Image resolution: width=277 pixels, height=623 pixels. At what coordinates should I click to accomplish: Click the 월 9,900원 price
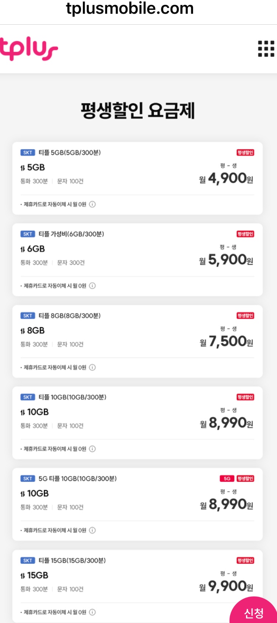click(226, 586)
